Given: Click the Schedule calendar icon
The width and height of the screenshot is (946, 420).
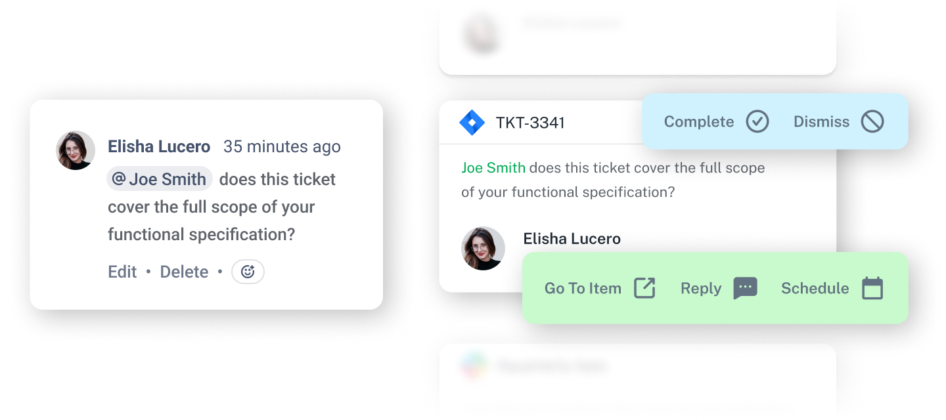Looking at the screenshot, I should pyautogui.click(x=872, y=288).
